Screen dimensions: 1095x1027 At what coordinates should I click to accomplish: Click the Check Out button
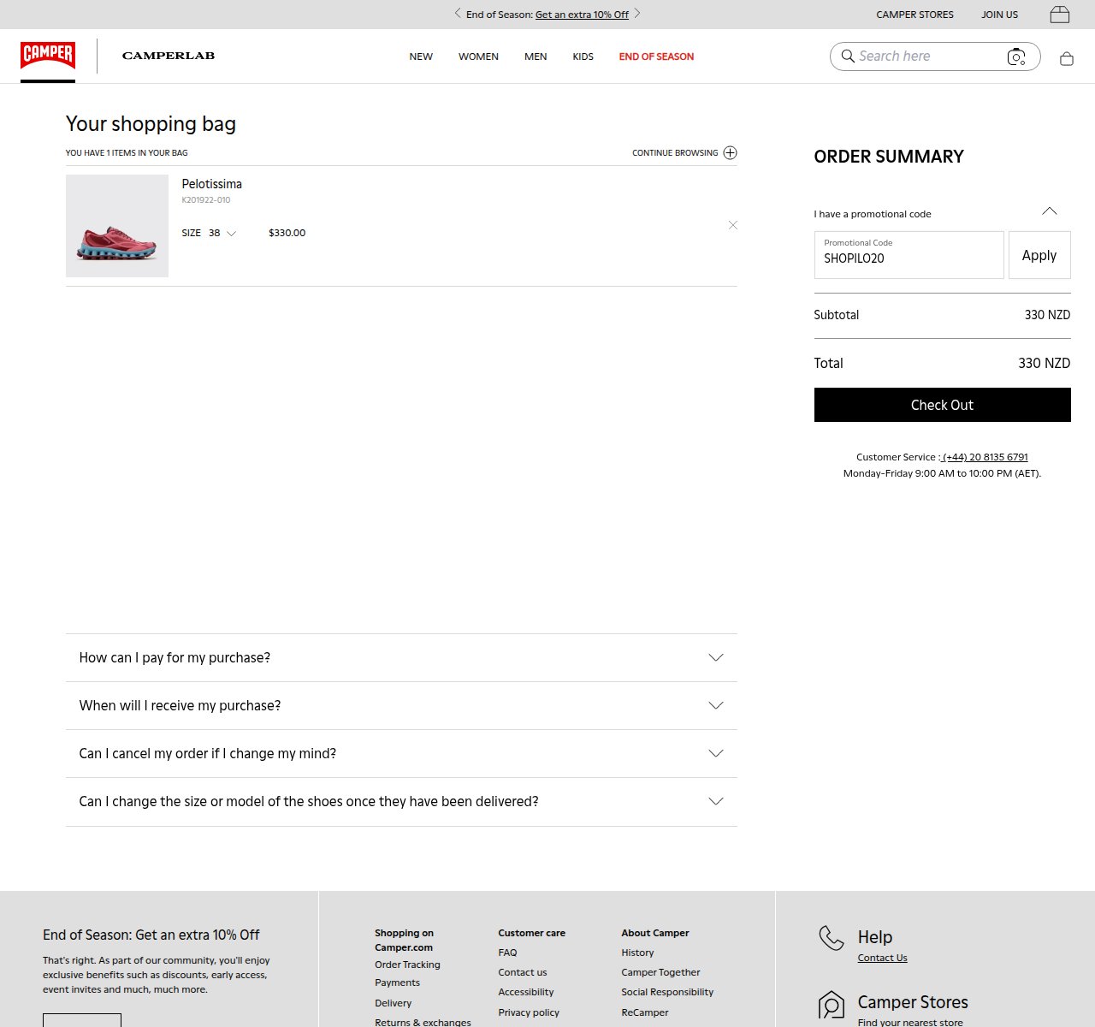pos(942,405)
